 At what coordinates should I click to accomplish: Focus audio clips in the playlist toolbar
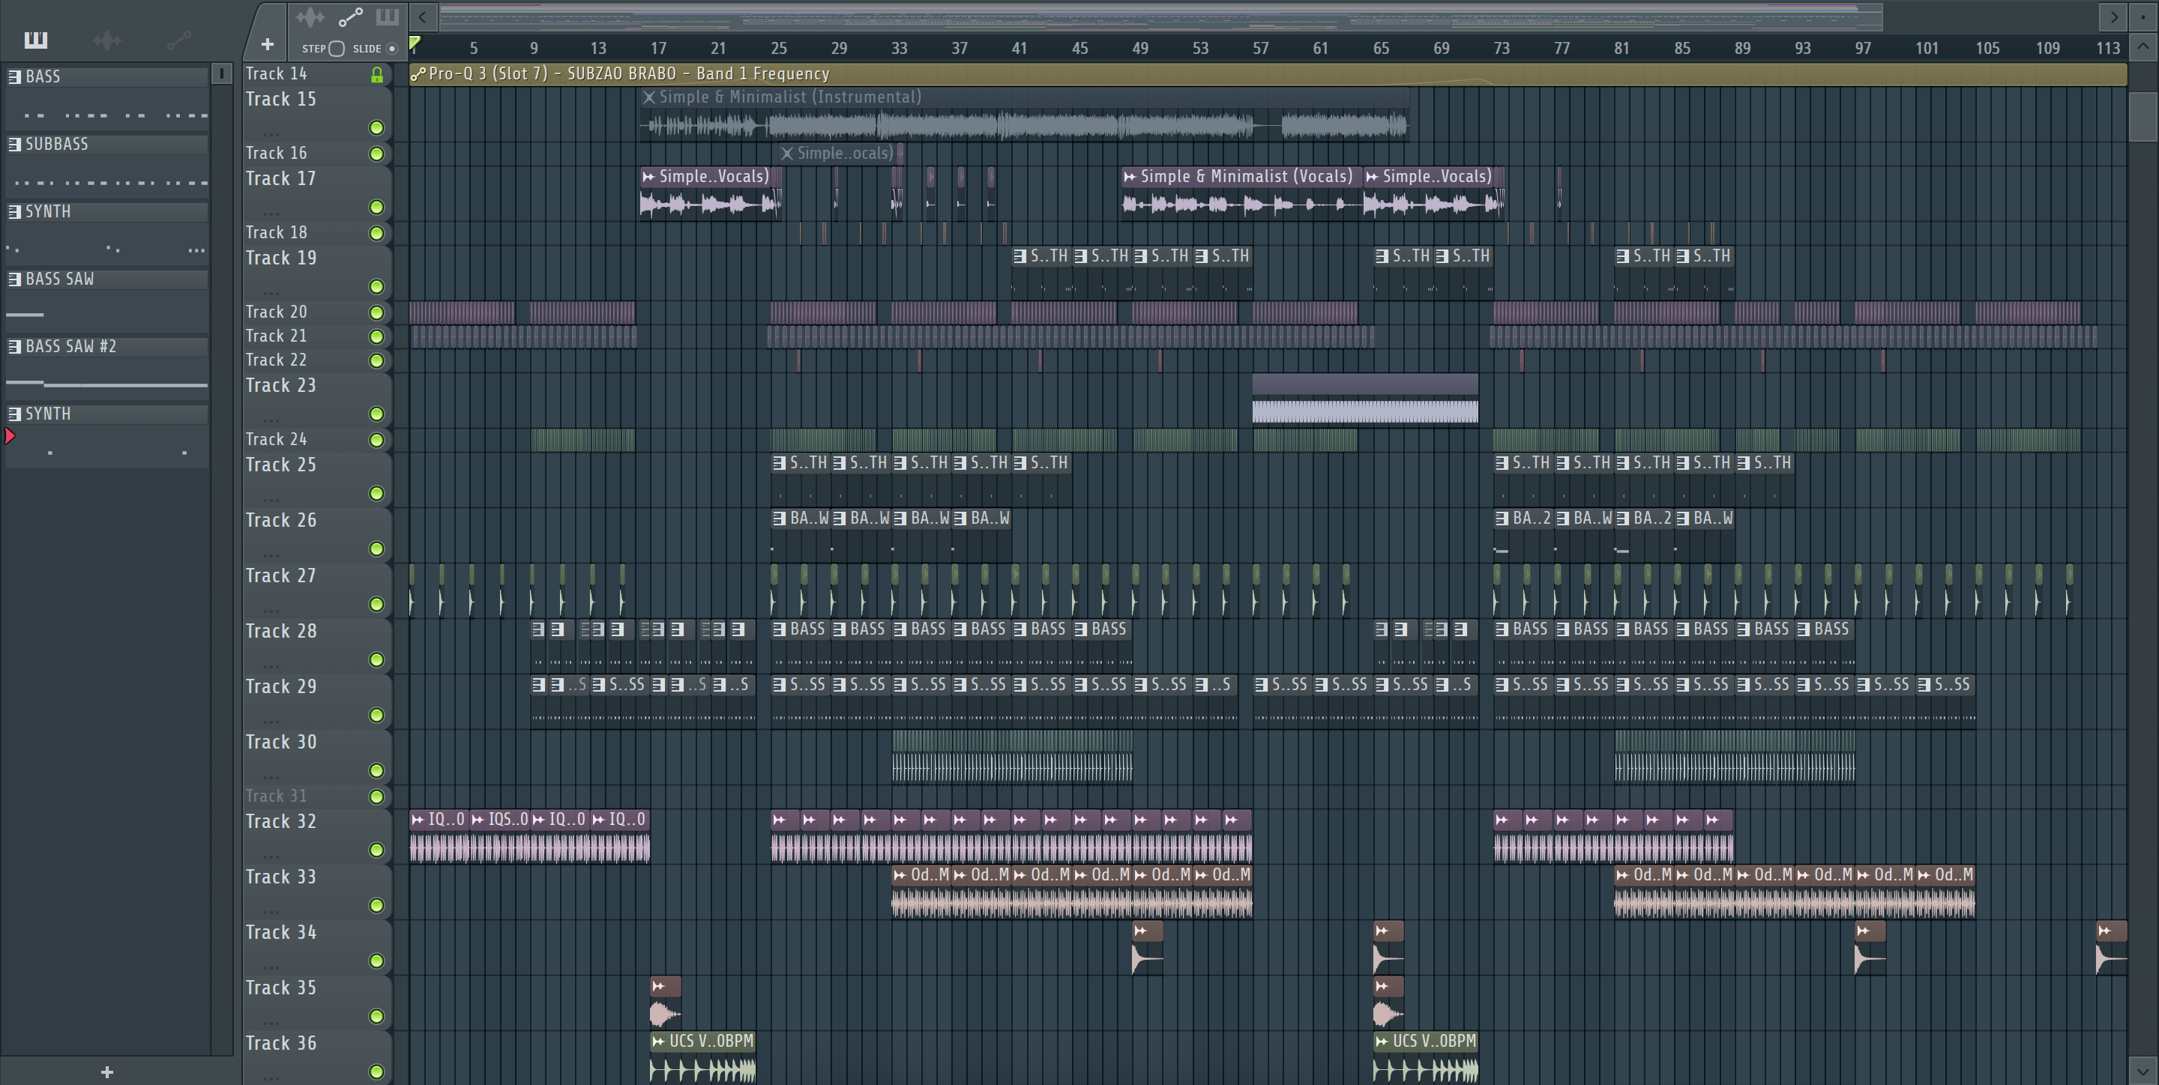click(x=310, y=16)
